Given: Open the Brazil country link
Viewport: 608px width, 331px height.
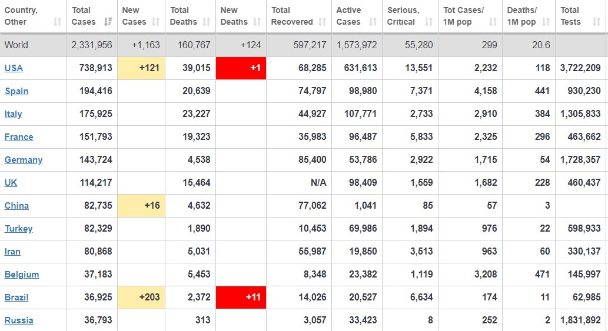Looking at the screenshot, I should click(x=16, y=297).
